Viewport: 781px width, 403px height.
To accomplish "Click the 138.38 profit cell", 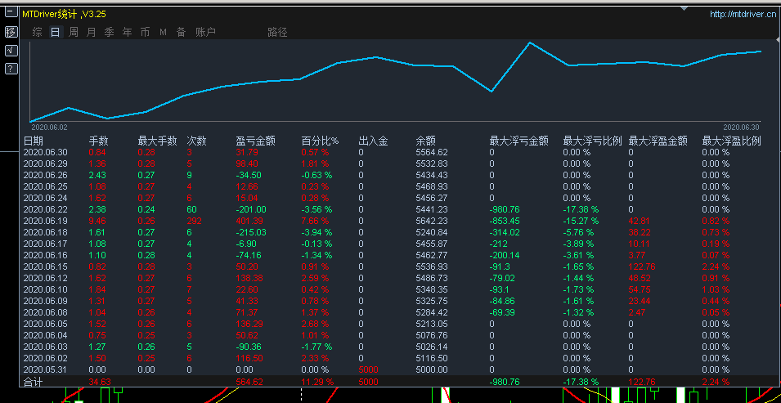I will point(249,279).
